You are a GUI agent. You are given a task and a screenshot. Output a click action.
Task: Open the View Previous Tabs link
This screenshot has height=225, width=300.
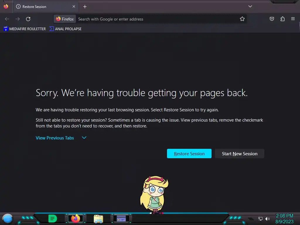point(55,138)
